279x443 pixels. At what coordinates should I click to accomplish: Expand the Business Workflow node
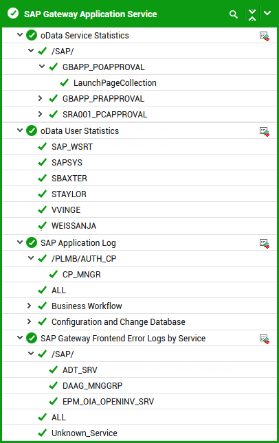click(29, 306)
